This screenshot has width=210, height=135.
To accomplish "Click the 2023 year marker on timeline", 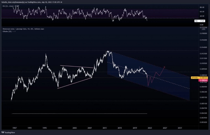I will 150,128.
